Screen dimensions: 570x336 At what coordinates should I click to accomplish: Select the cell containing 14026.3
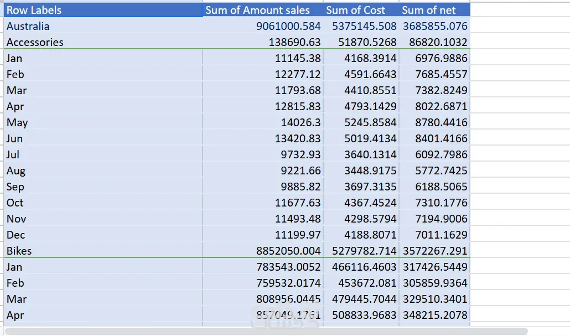(x=301, y=122)
